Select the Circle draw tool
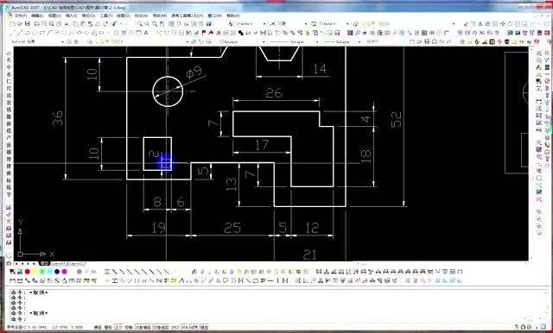Image resolution: width=553 pixels, height=333 pixels. (57, 33)
